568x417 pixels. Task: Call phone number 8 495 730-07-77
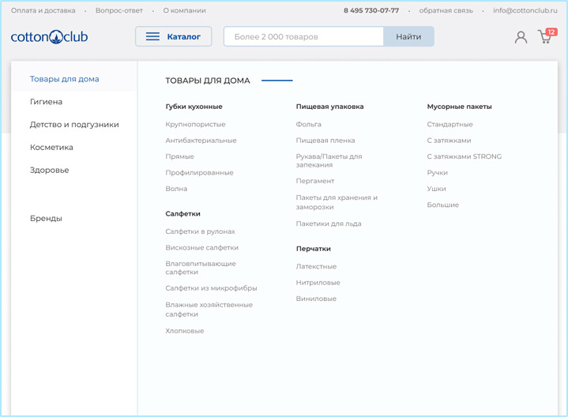click(x=371, y=10)
